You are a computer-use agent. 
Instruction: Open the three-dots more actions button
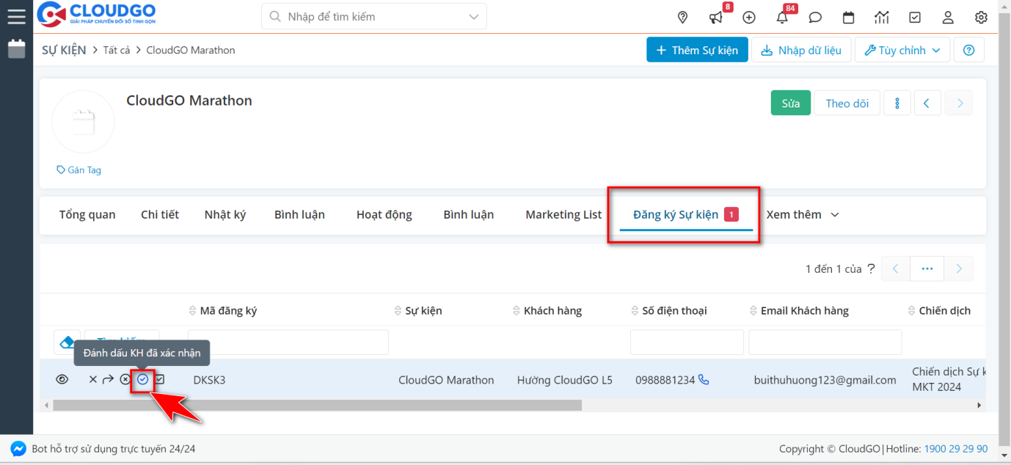[x=897, y=103]
